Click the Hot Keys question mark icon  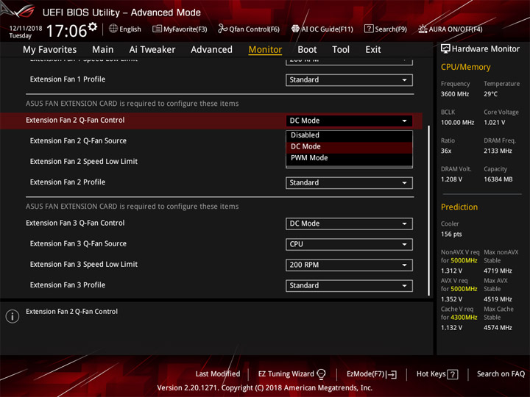(x=453, y=374)
